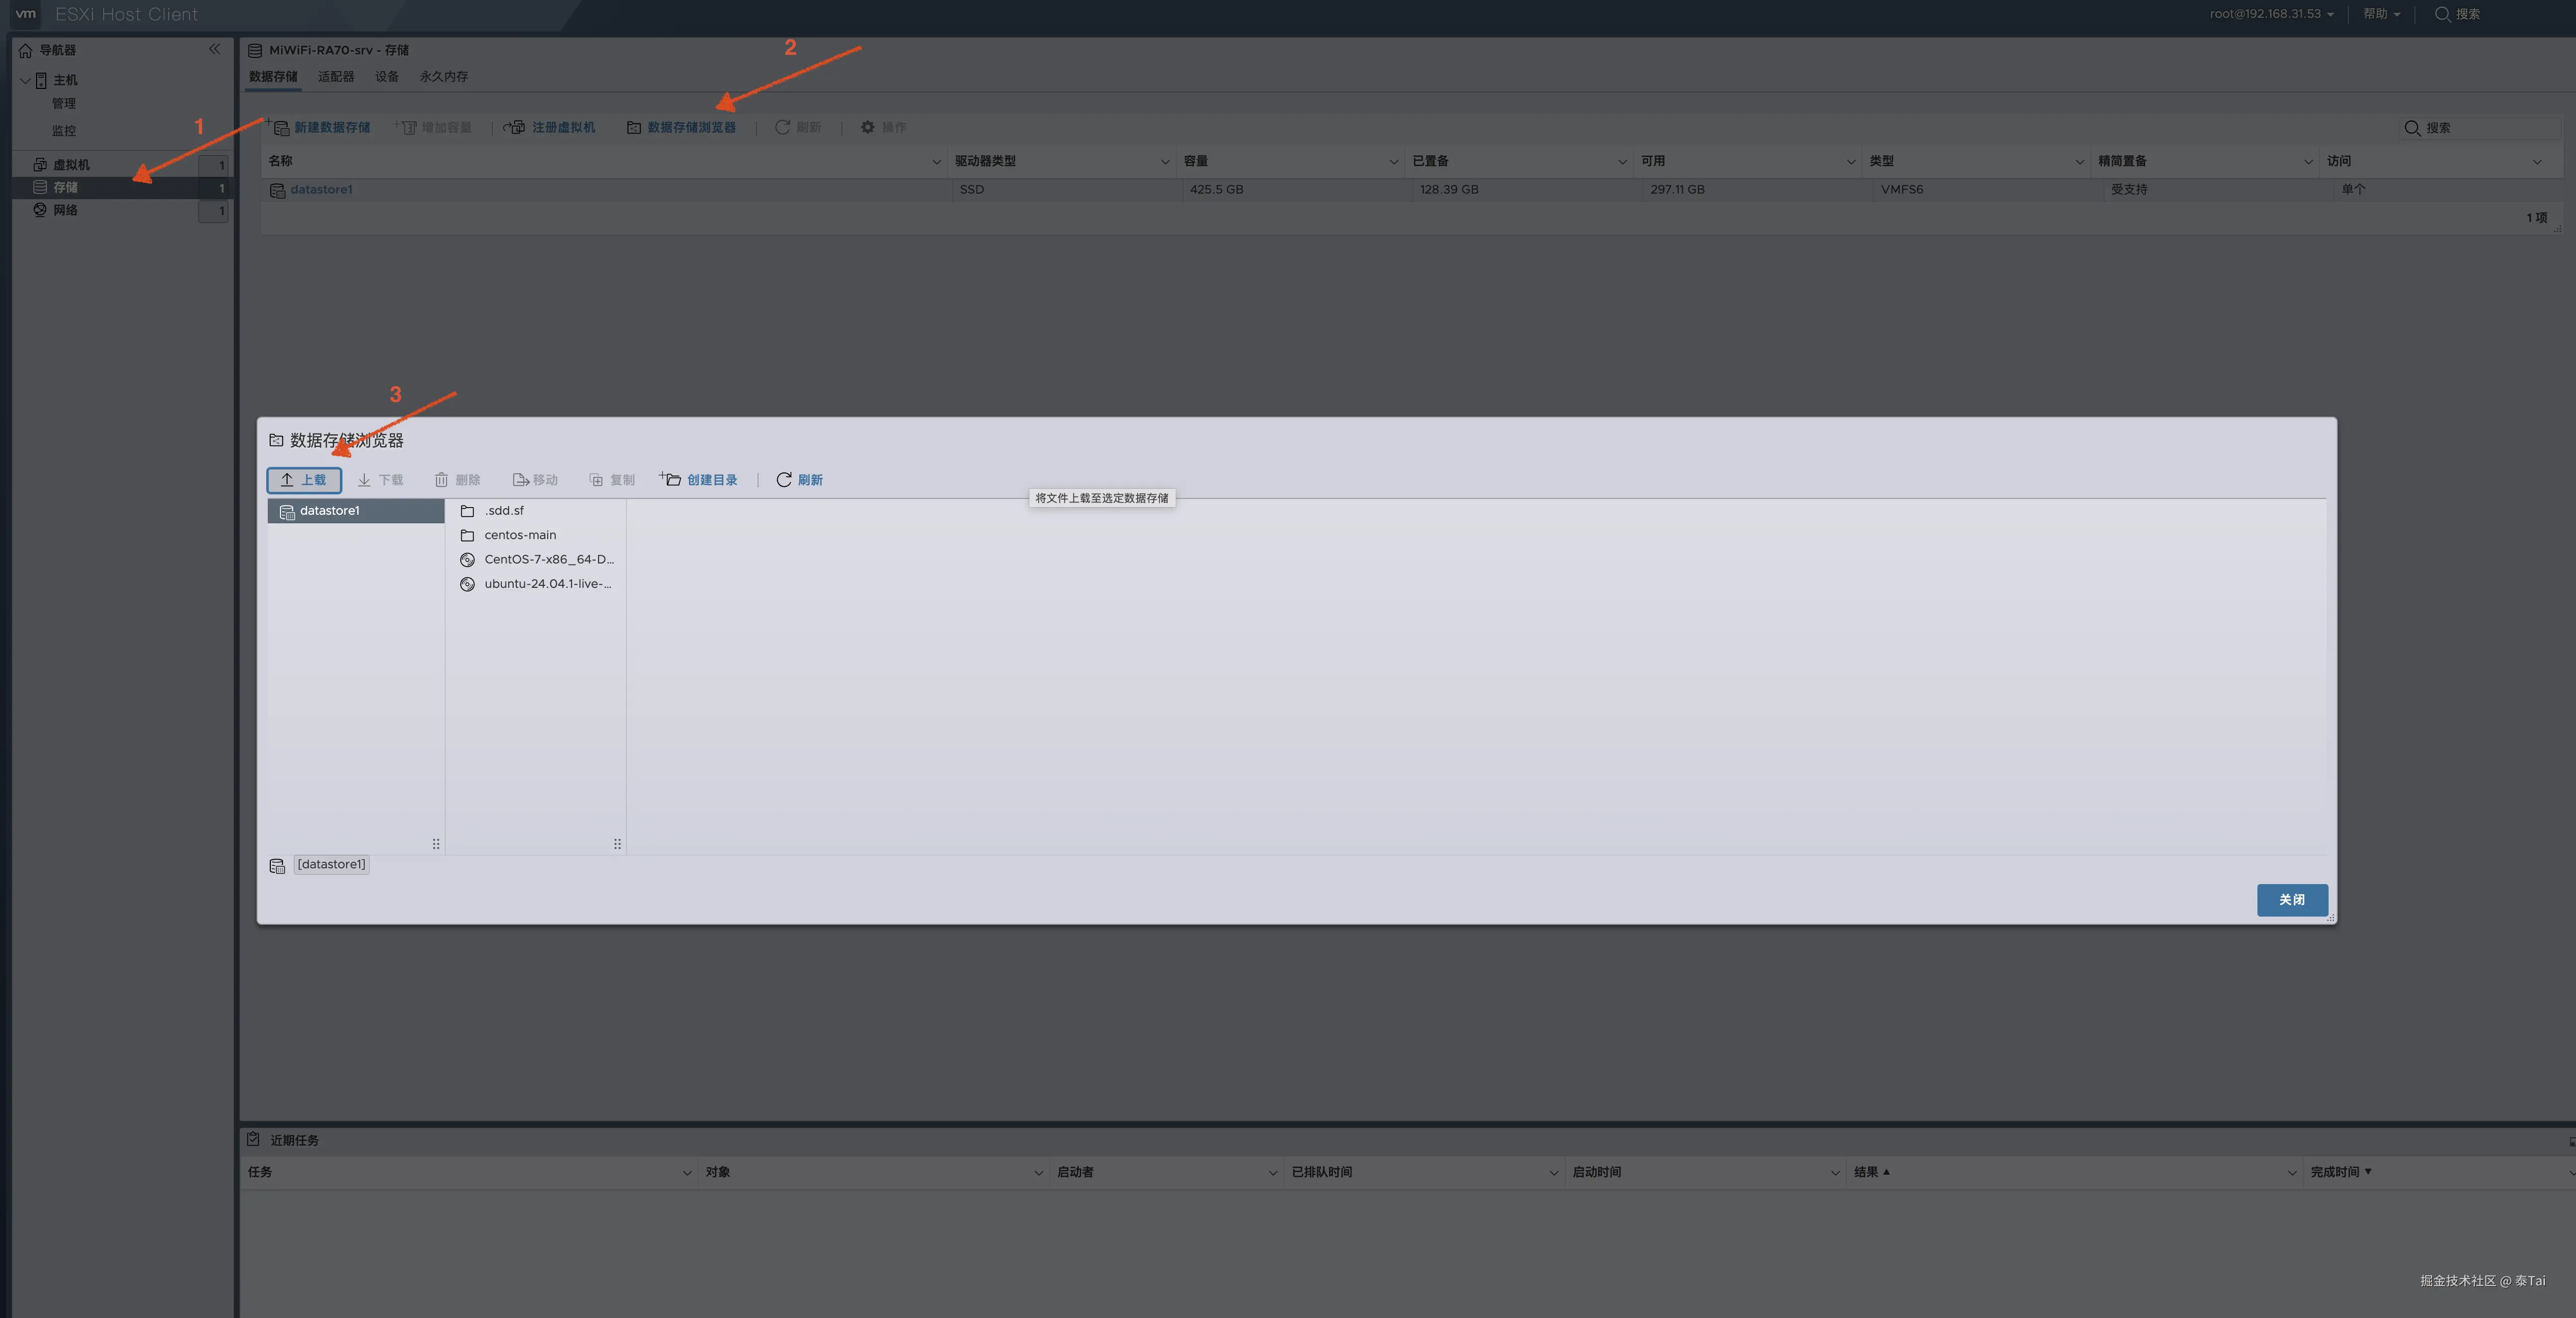Click Create Directory (创建目录) icon
The image size is (2576, 1318).
[671, 480]
